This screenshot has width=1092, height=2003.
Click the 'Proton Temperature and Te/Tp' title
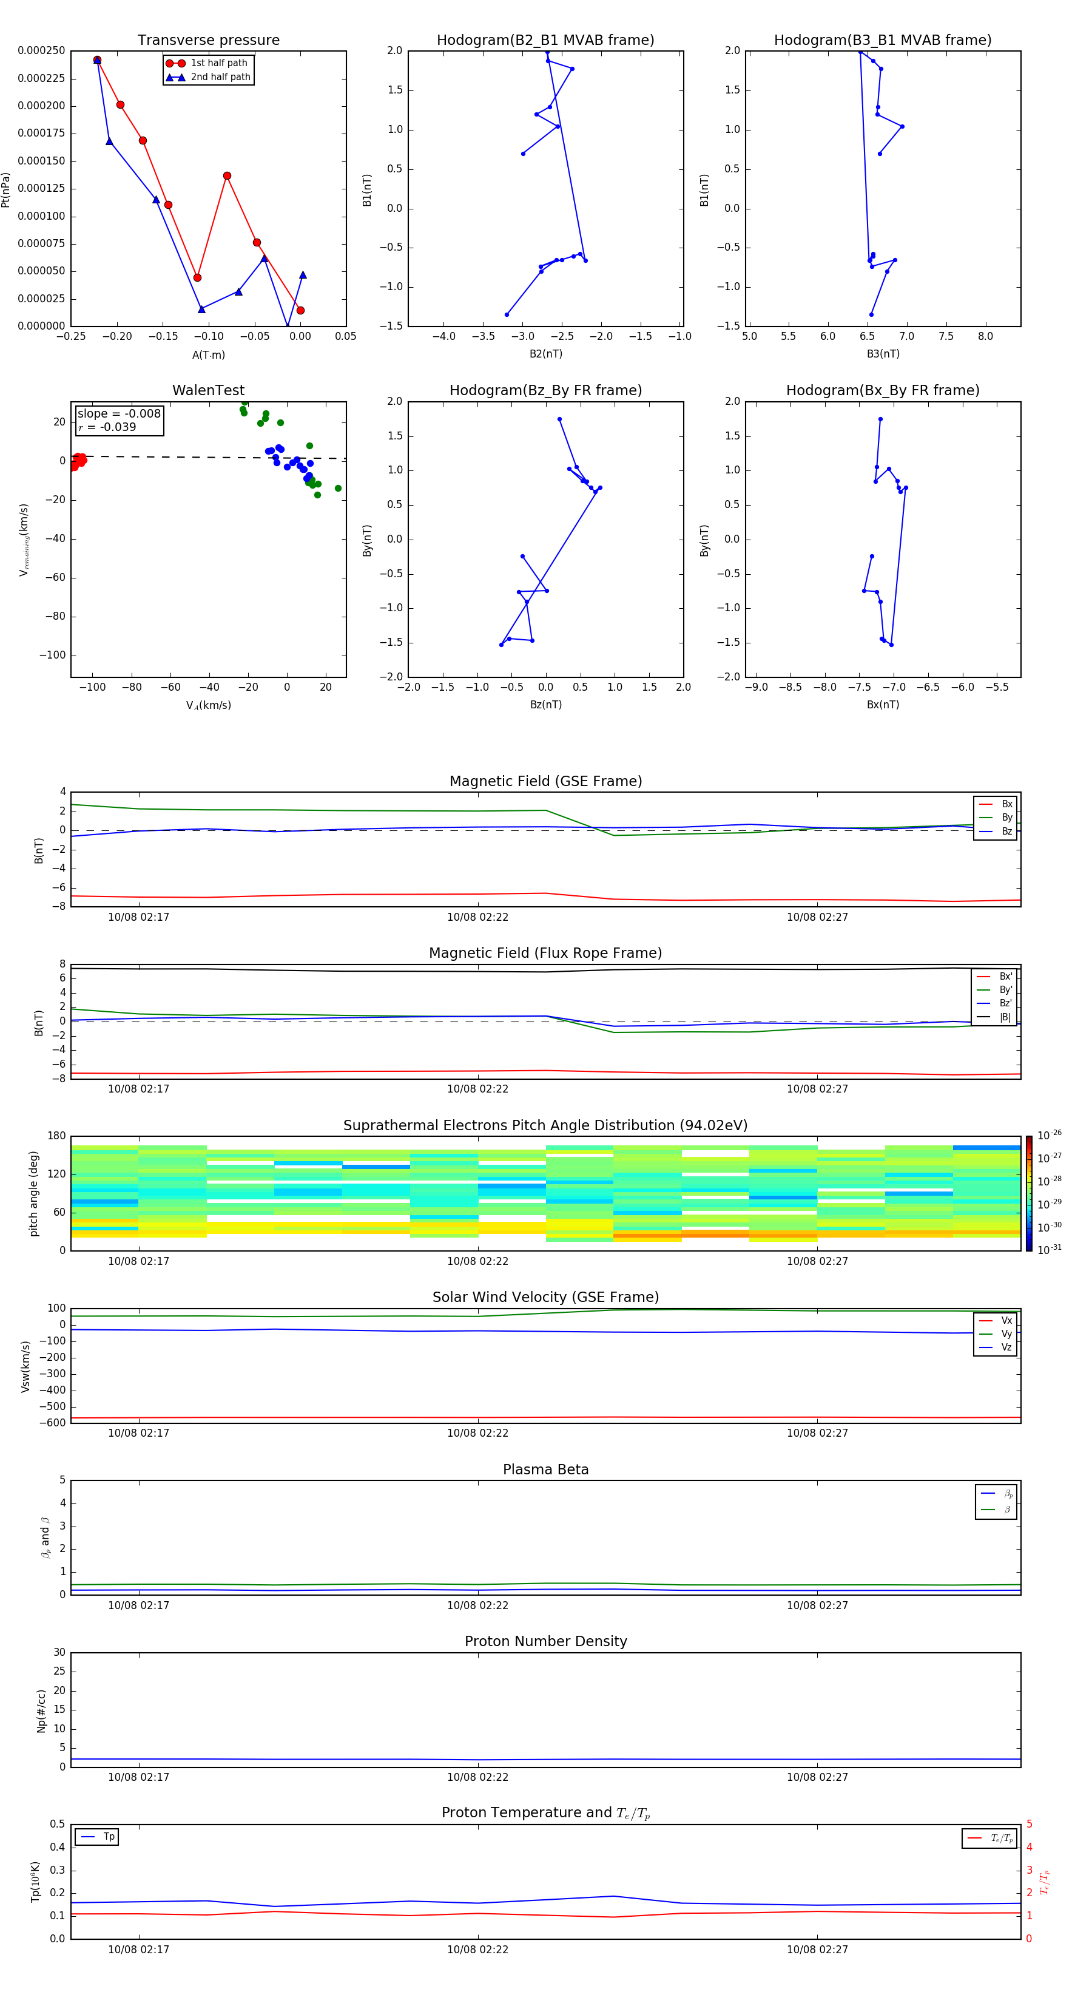tap(545, 1813)
